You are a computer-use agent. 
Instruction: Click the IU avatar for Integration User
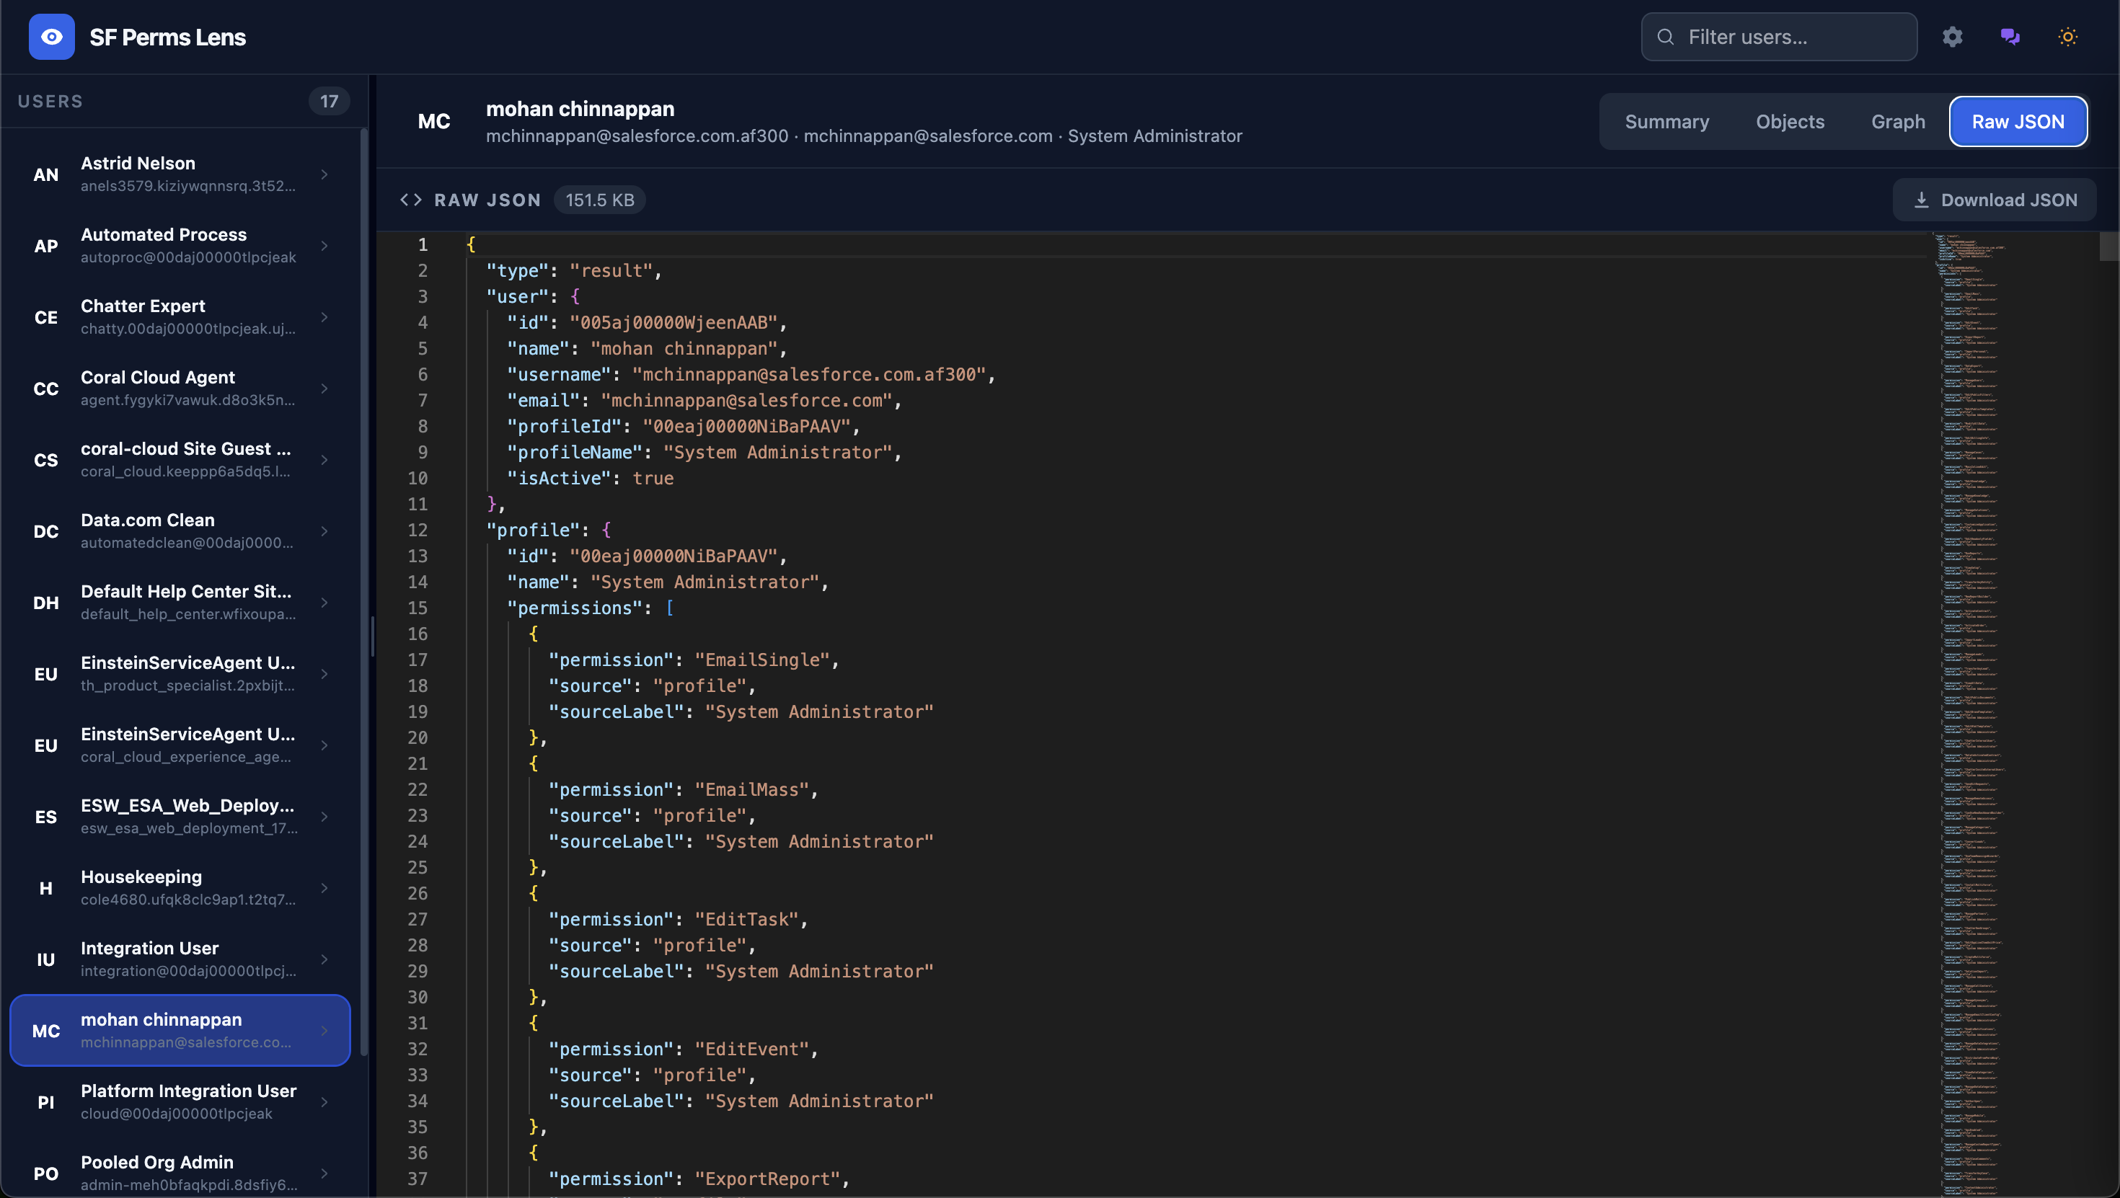(46, 959)
